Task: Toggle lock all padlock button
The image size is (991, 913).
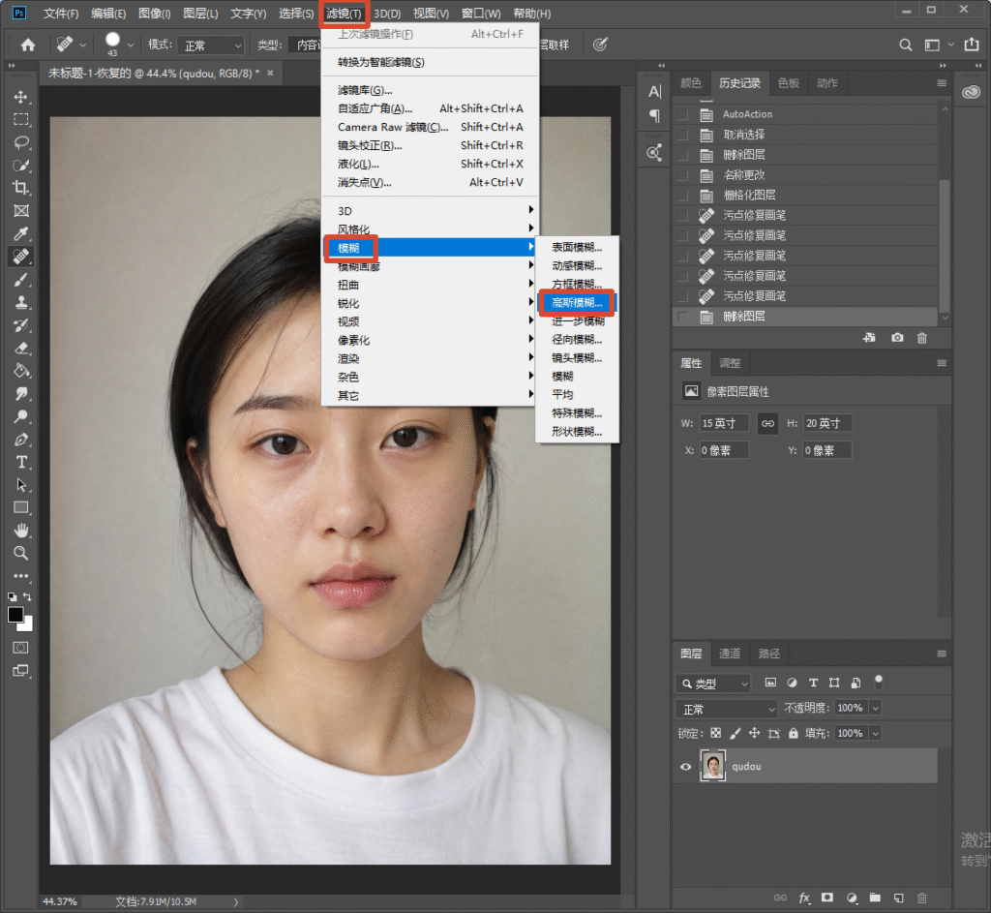Action: pos(794,734)
